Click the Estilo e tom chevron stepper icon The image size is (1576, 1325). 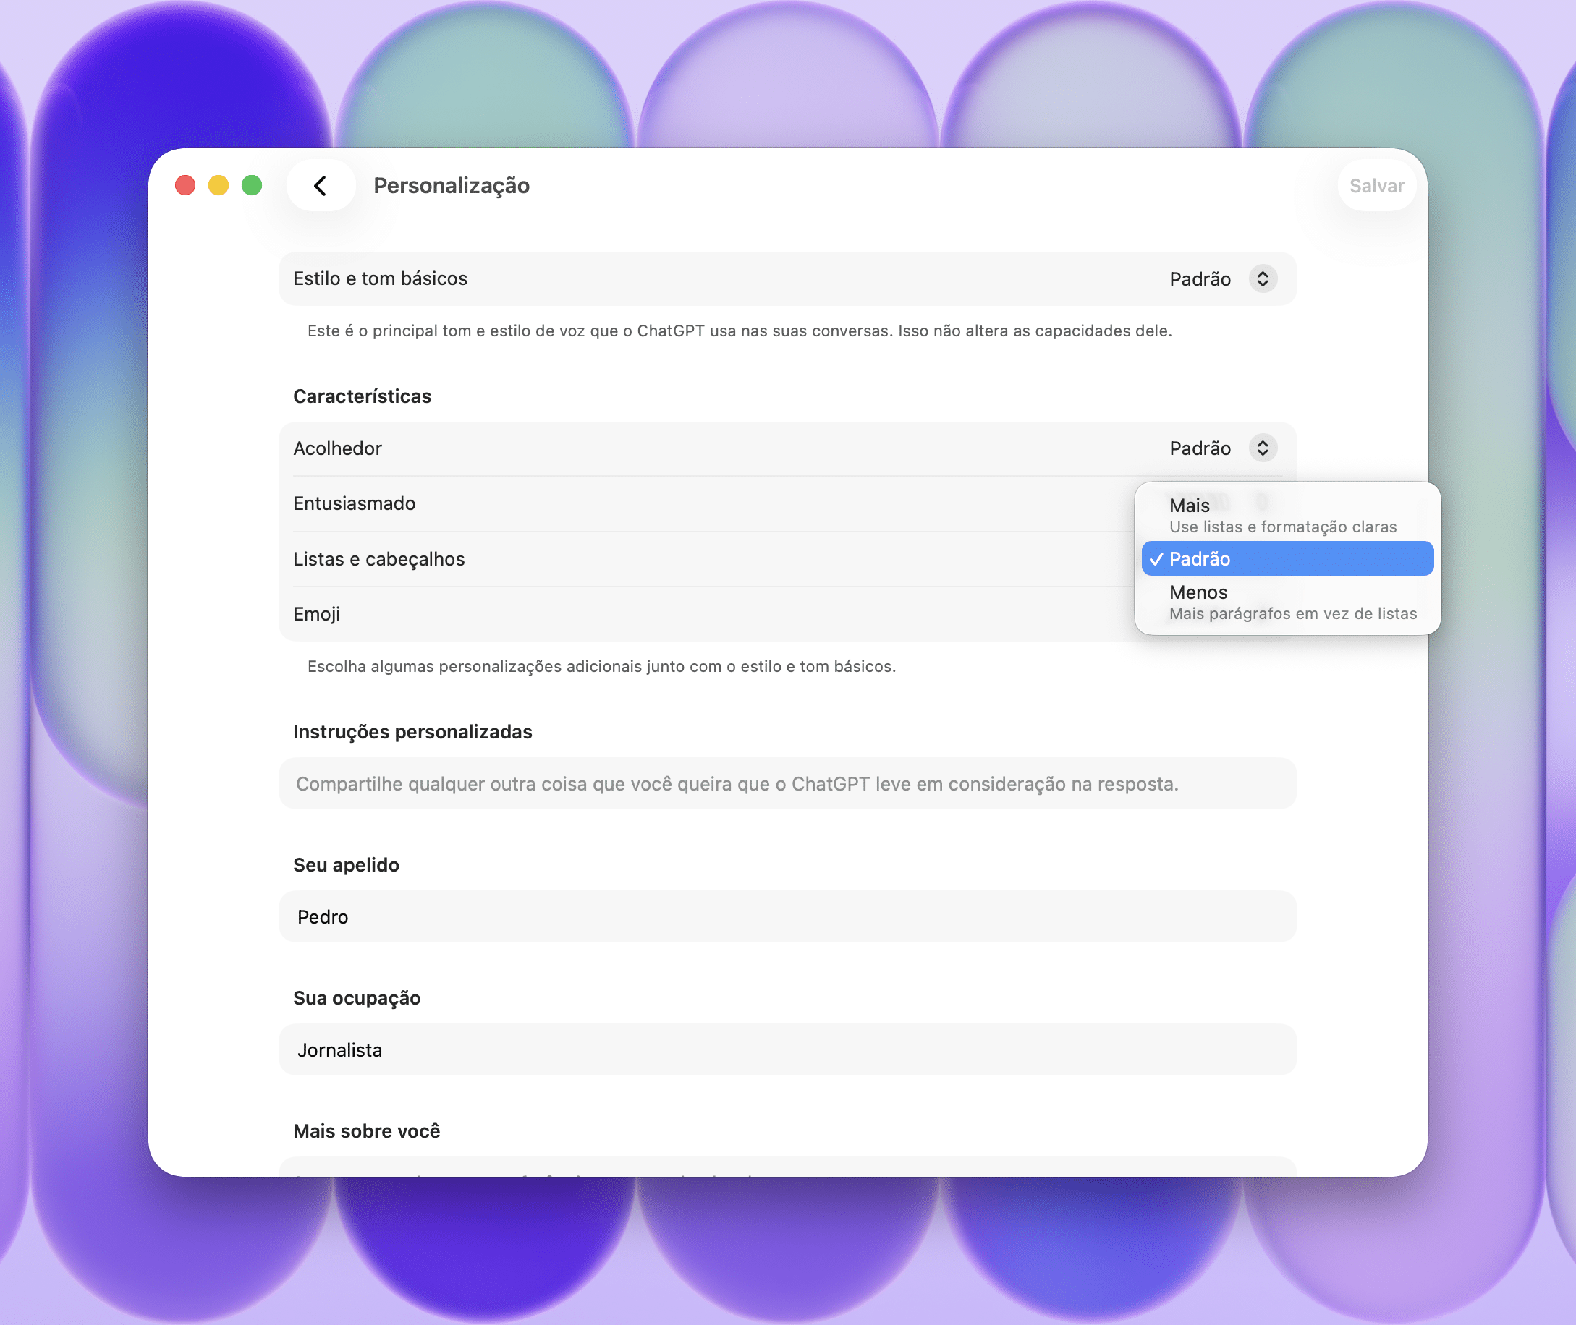coord(1263,279)
